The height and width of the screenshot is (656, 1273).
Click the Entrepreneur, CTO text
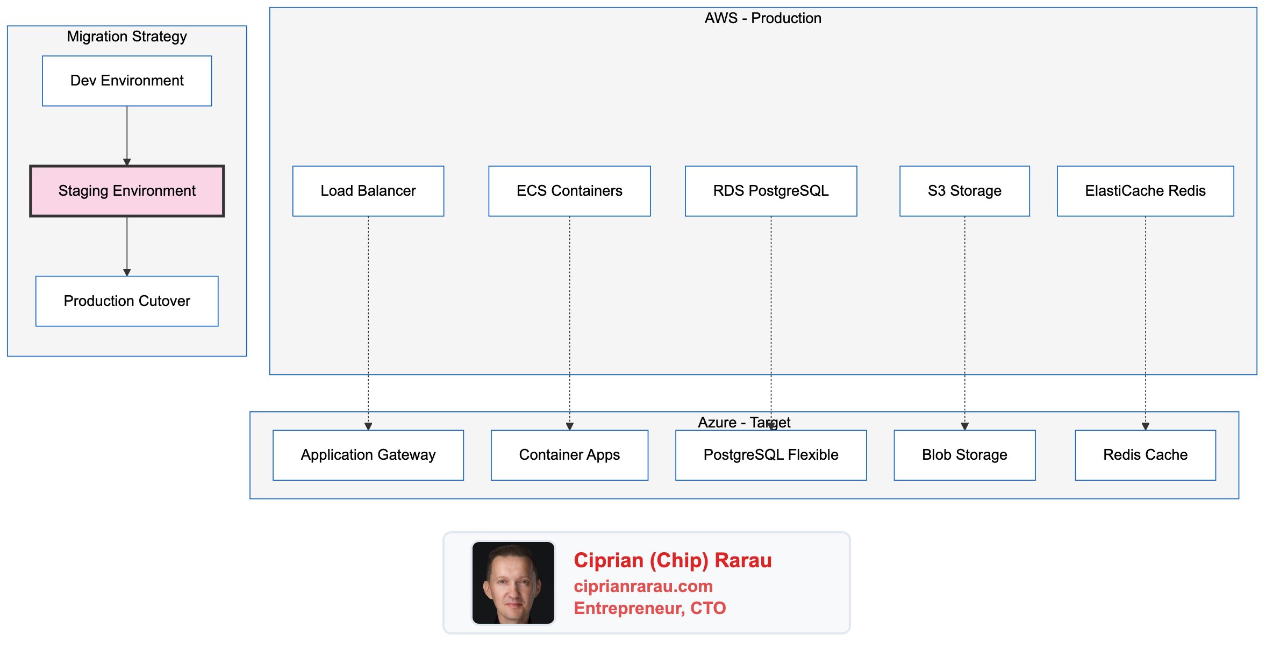[649, 608]
